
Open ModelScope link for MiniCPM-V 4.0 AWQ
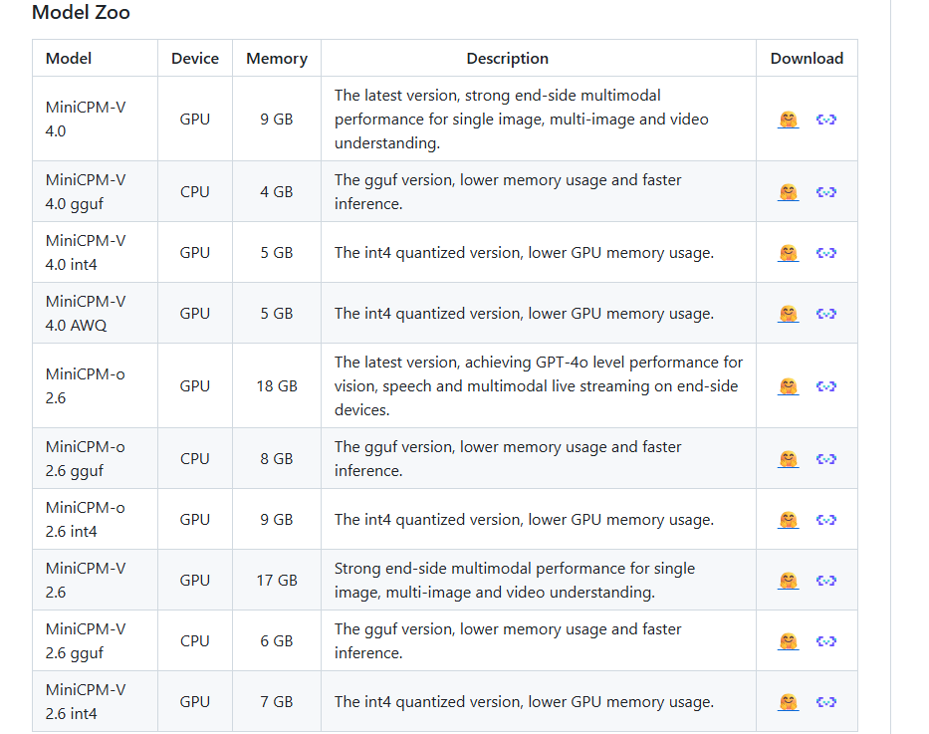point(825,314)
